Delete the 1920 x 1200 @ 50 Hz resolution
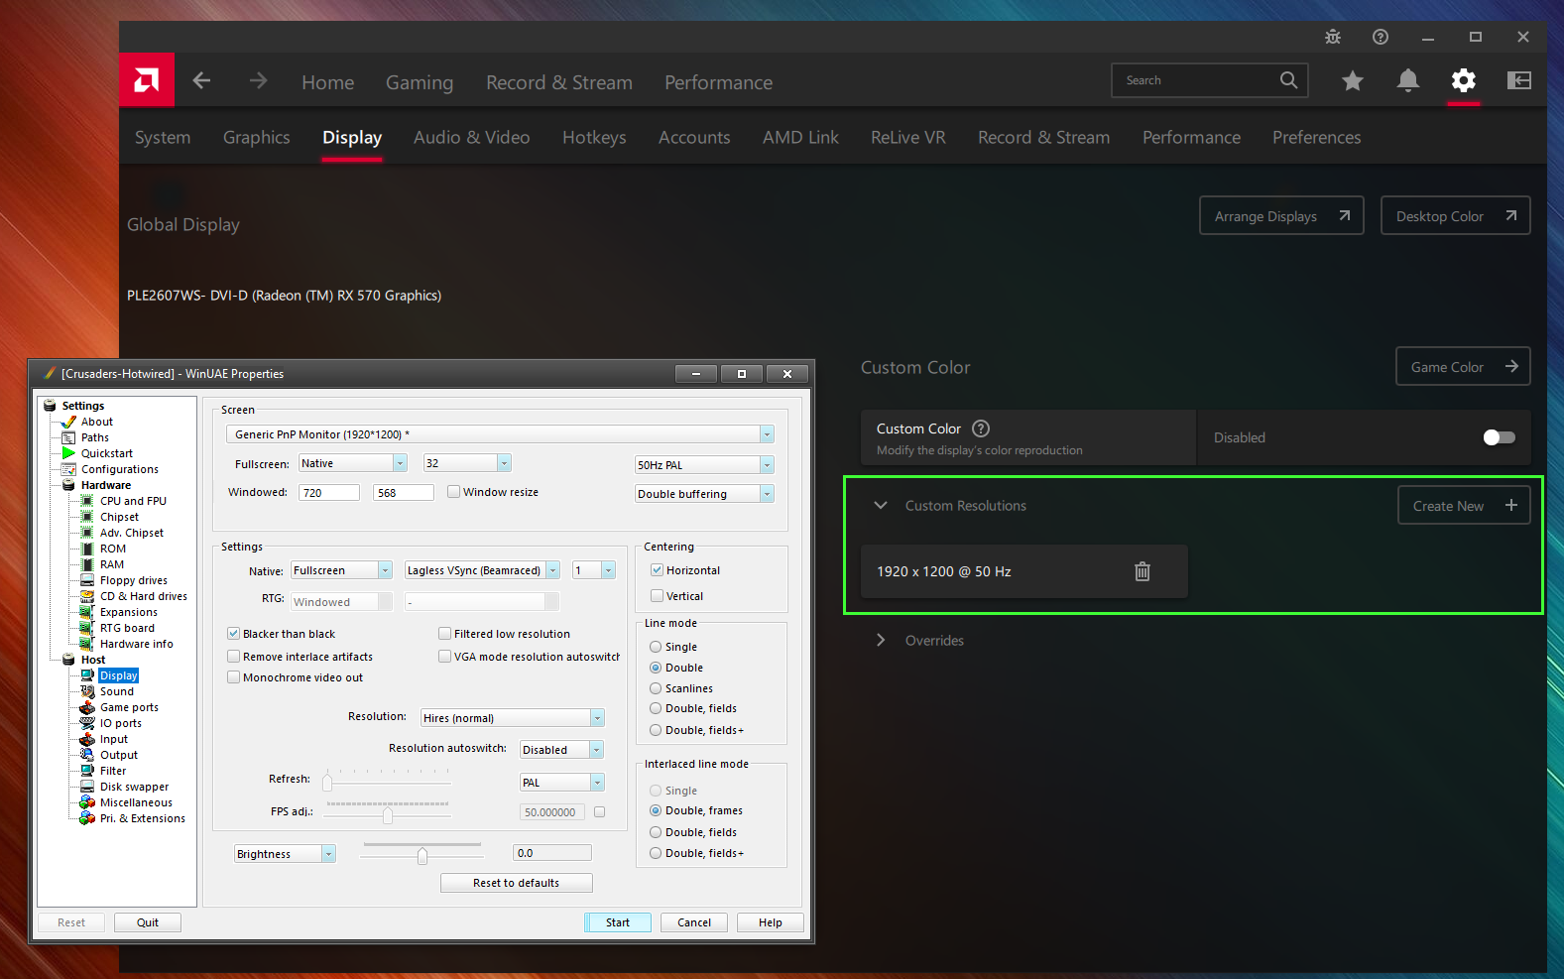The image size is (1564, 979). [1143, 571]
